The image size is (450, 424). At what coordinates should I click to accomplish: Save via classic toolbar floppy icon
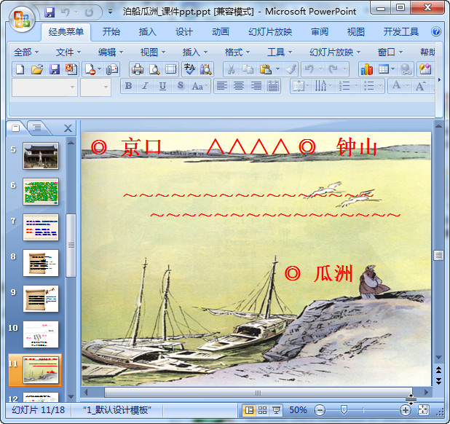(54, 69)
